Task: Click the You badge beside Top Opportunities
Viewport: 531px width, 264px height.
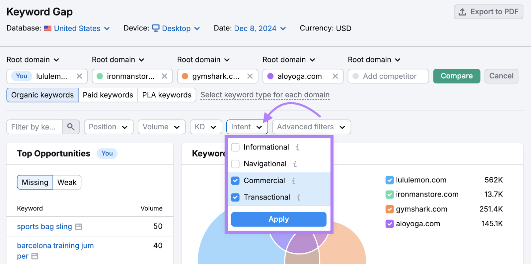Action: [x=107, y=154]
